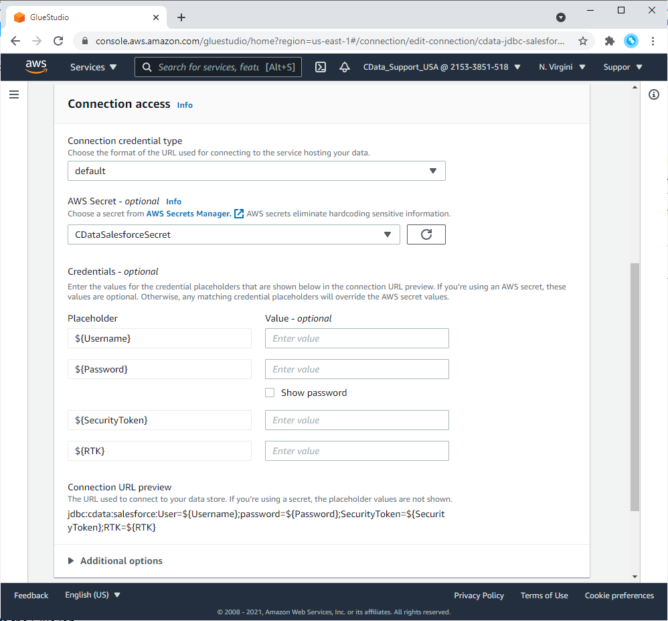Click the AWS logo home icon
The height and width of the screenshot is (621, 668).
[x=36, y=66]
